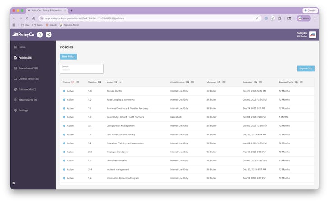Click the Name column filter-search icon

(116, 82)
